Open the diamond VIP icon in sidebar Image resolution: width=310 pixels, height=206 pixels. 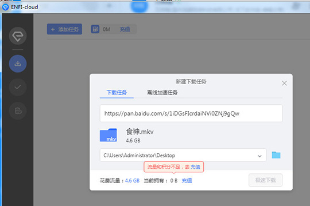click(x=18, y=36)
